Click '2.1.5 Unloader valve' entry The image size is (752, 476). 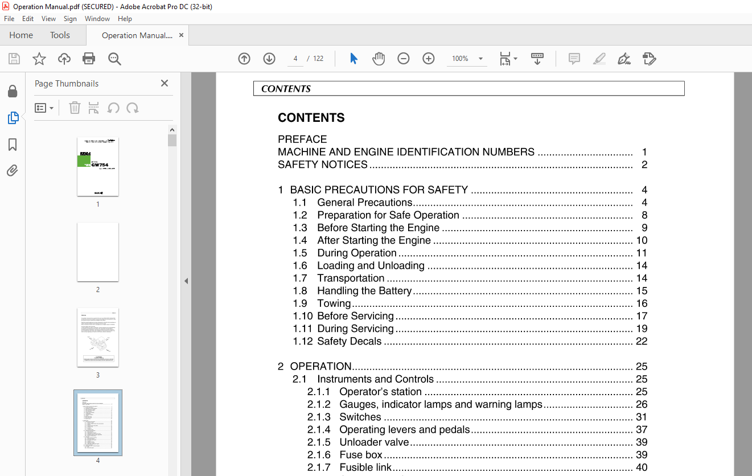tap(478, 442)
